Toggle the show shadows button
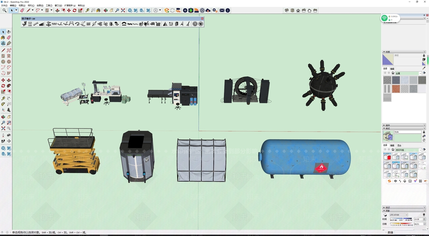 (385, 215)
